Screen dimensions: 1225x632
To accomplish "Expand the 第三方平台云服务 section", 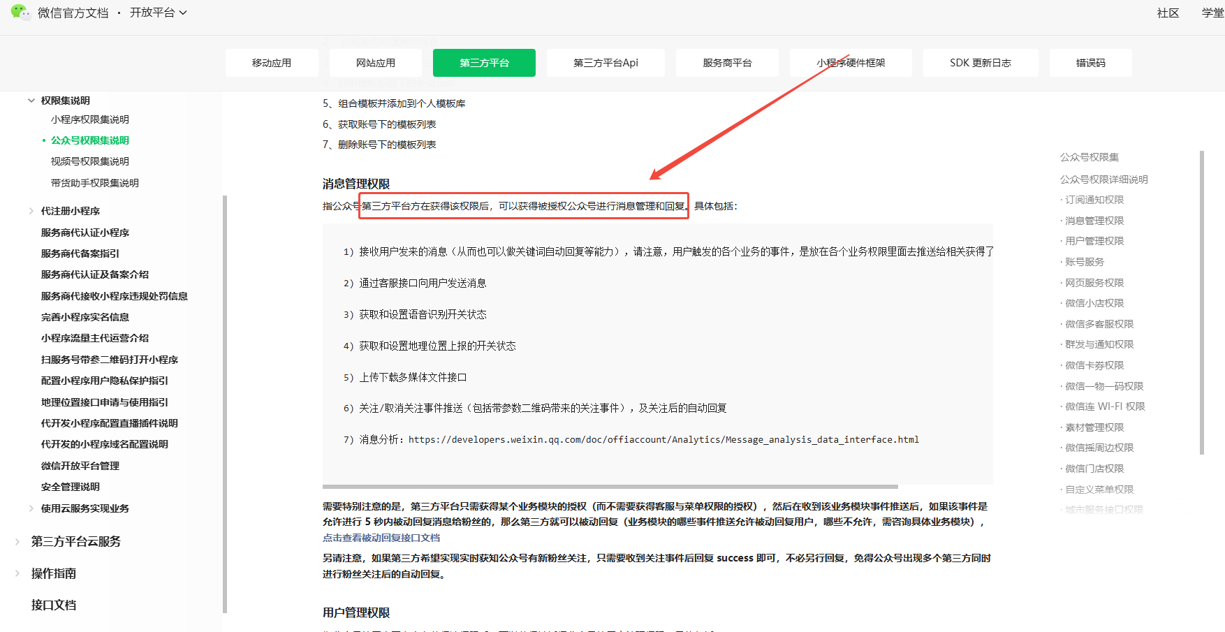I will [x=17, y=542].
